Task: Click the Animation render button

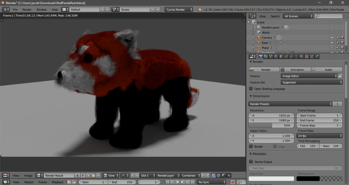Action: (295, 70)
